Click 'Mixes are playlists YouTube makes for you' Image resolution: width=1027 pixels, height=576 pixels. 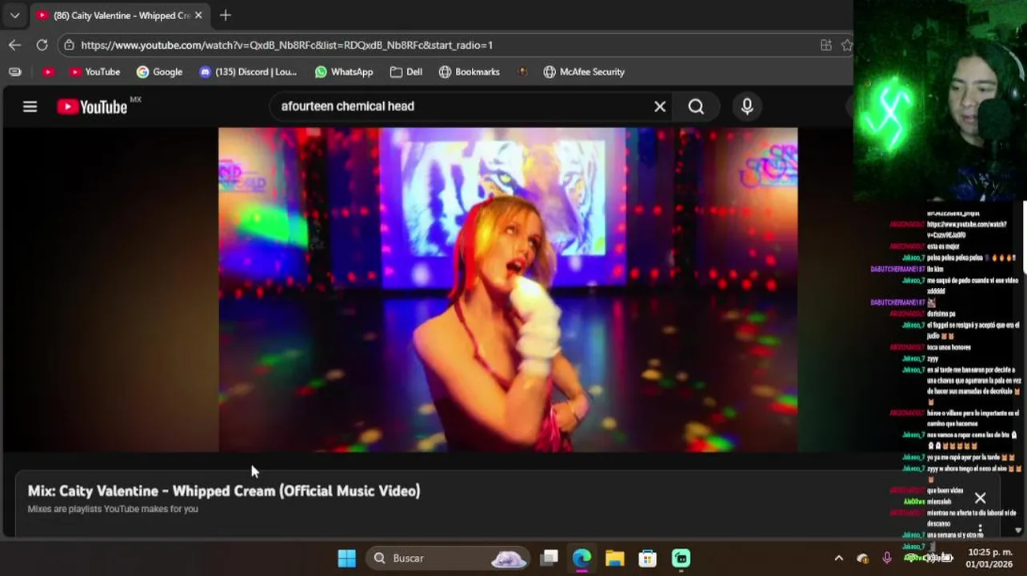pos(113,509)
